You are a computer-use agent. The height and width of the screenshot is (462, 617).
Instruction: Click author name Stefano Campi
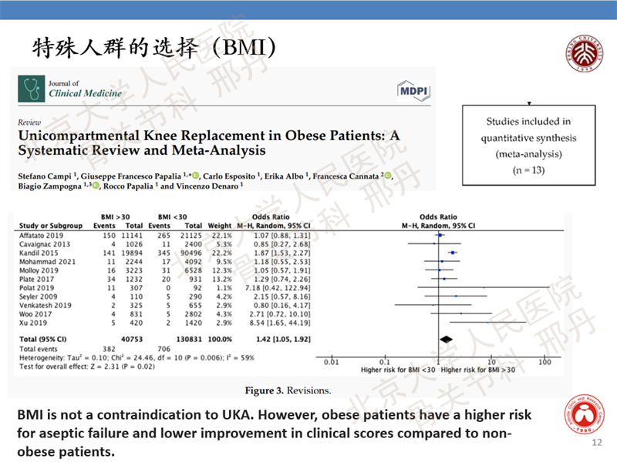pos(43,176)
